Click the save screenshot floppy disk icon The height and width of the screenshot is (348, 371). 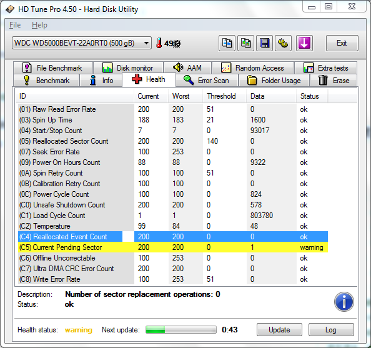pyautogui.click(x=264, y=43)
